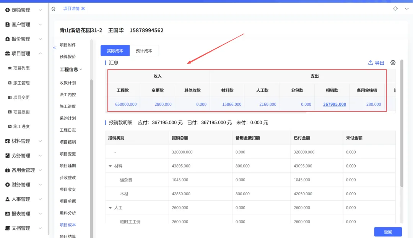This screenshot has width=413, height=238.
Task: Collapse the project menu with double-chevron icon
Action: click(54, 48)
